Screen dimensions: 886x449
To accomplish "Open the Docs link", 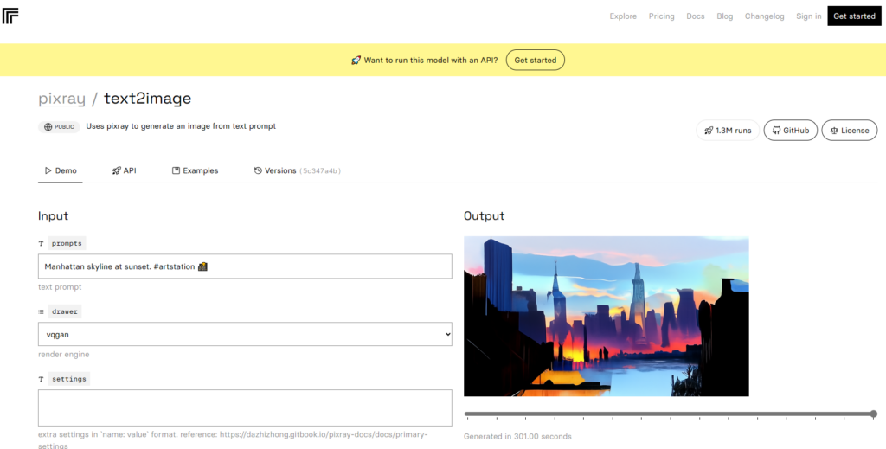I will 695,16.
